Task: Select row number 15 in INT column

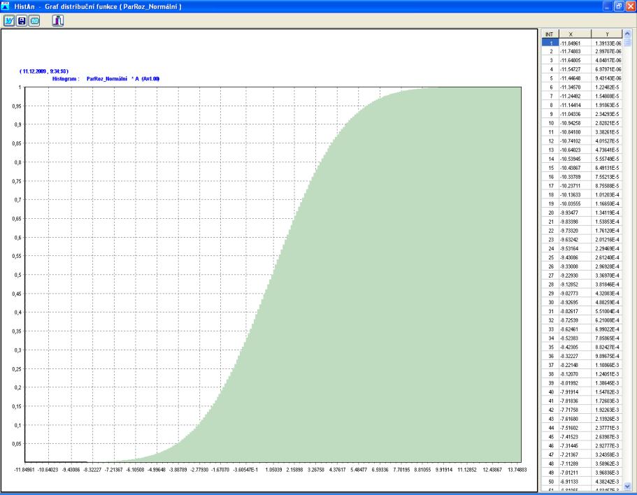Action: click(x=550, y=168)
